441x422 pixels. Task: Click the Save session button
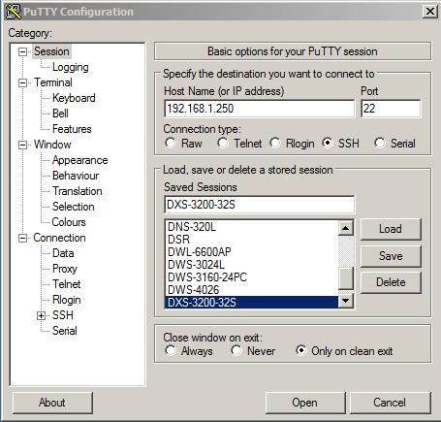click(x=391, y=256)
